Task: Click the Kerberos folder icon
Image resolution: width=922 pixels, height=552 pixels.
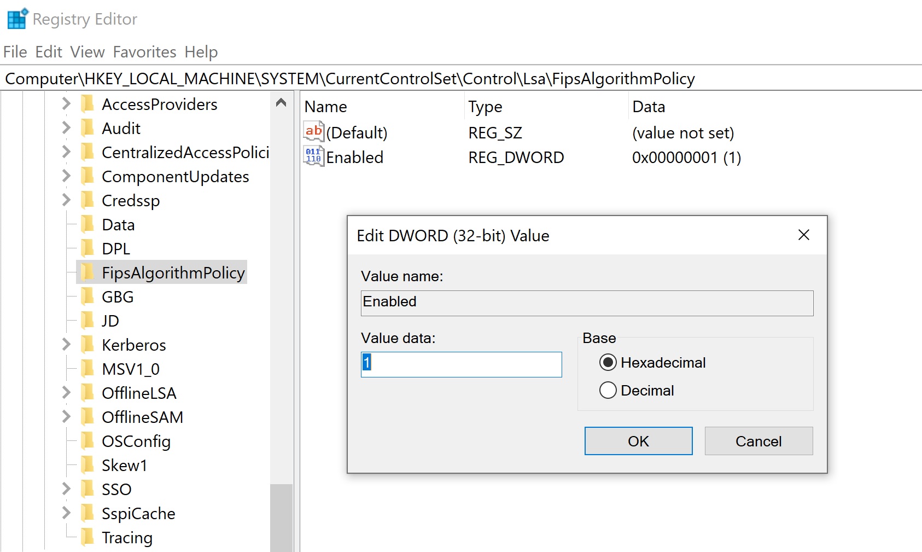Action: 89,345
